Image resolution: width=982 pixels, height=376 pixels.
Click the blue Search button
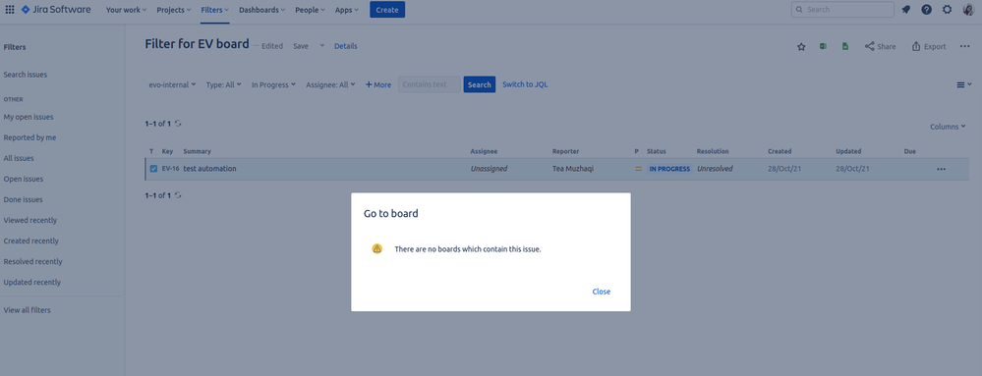point(479,84)
